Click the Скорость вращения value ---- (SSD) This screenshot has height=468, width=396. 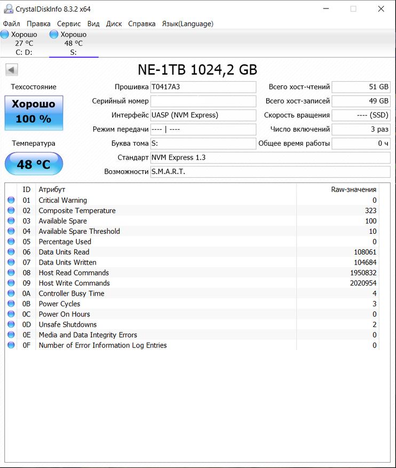click(x=361, y=115)
